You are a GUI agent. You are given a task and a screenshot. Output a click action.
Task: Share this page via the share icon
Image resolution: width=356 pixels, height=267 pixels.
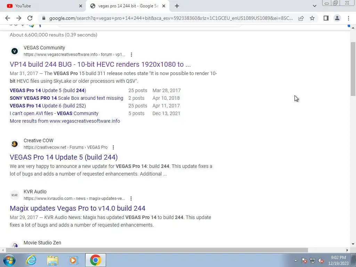coord(301,18)
